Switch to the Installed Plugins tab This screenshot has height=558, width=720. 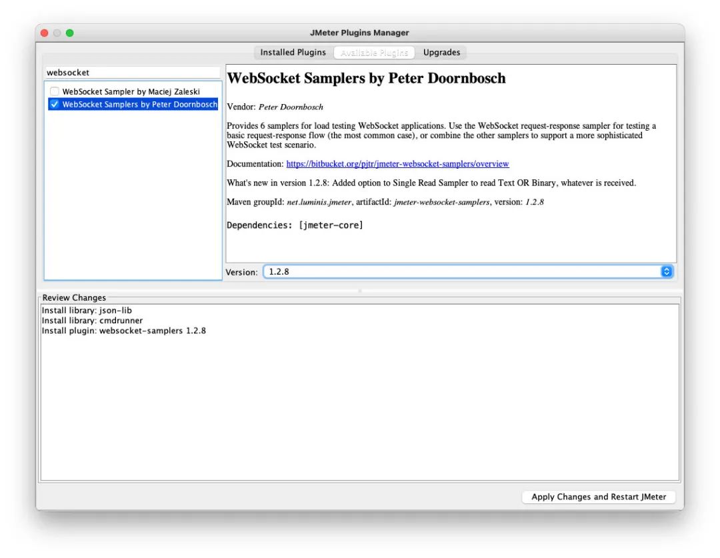pos(293,53)
